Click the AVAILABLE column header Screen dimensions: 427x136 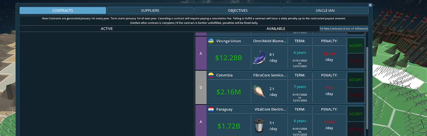pos(276,28)
